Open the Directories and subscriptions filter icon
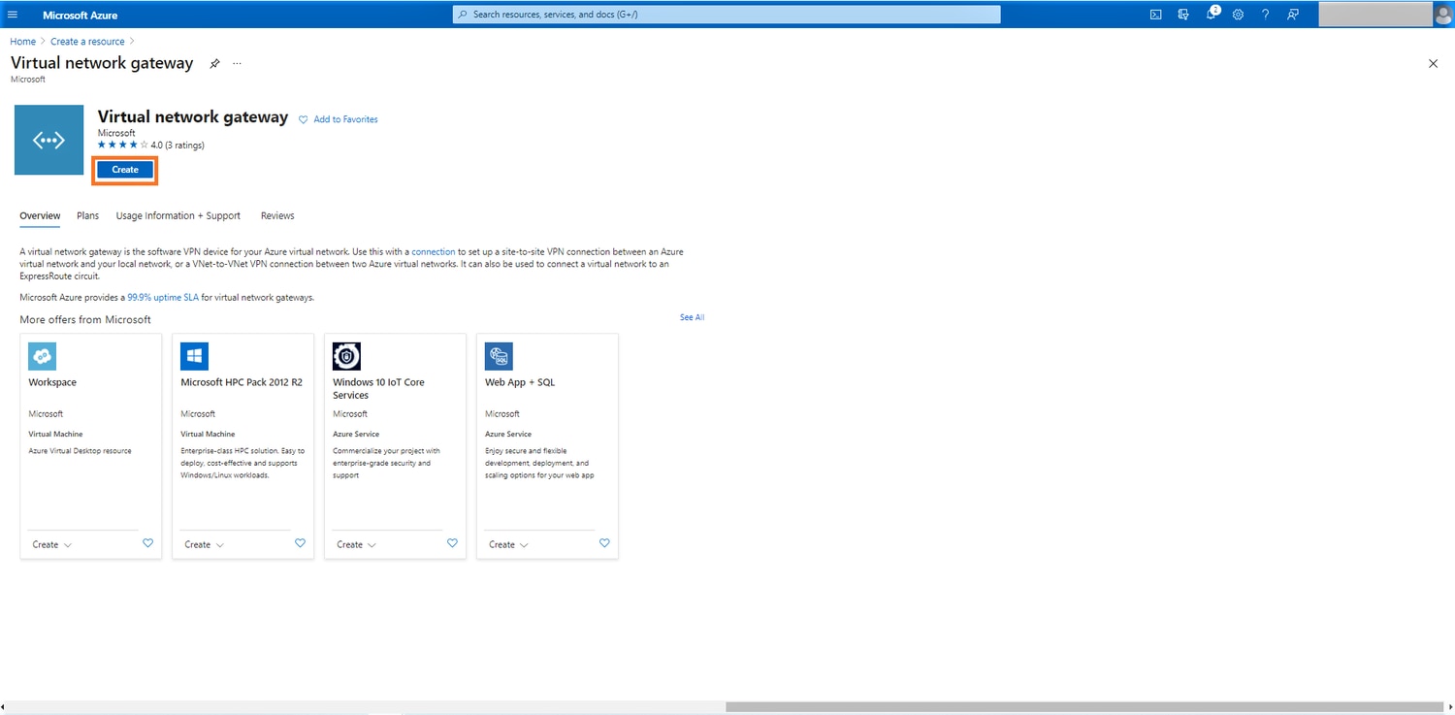Screen dimensions: 1455x715 tap(1183, 15)
